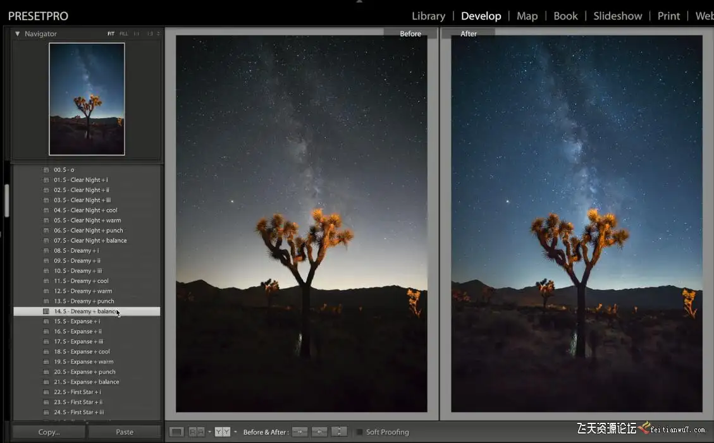The width and height of the screenshot is (714, 443).
Task: Switch to the Map module
Action: point(527,16)
